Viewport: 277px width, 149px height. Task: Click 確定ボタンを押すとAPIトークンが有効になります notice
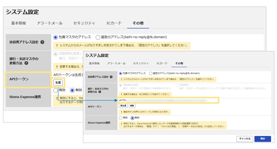tap(145, 112)
